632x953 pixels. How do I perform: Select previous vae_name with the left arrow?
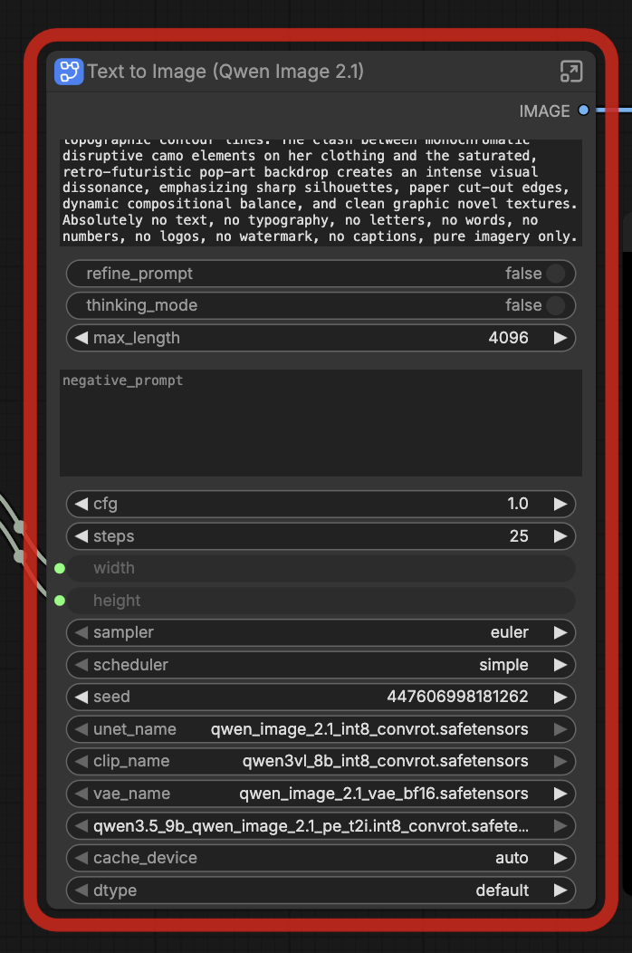81,794
